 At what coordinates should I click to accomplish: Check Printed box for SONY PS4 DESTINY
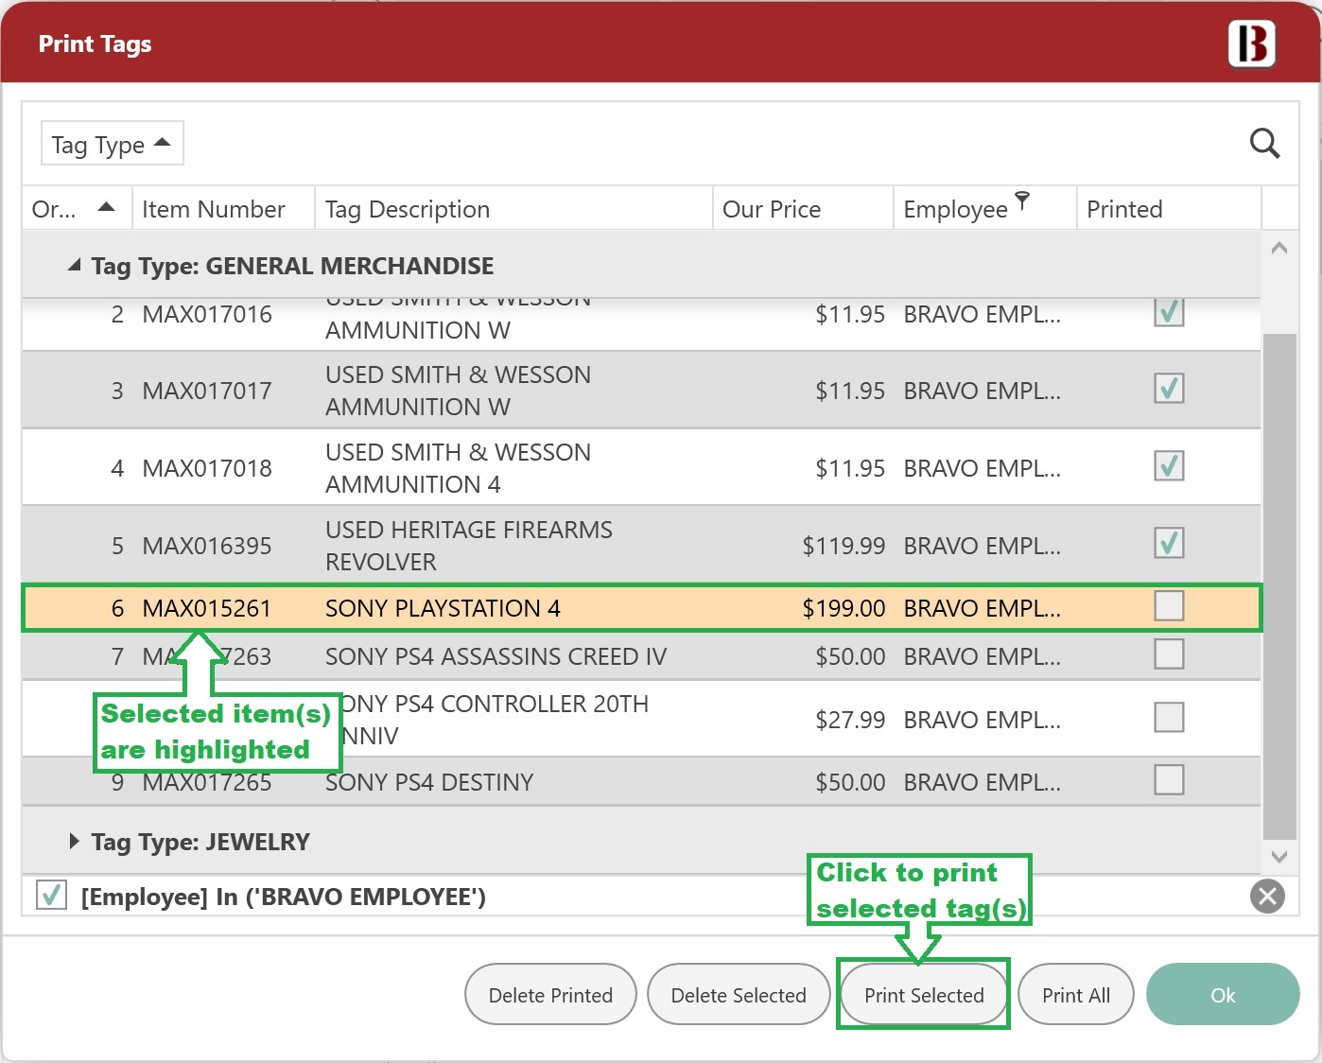point(1169,780)
